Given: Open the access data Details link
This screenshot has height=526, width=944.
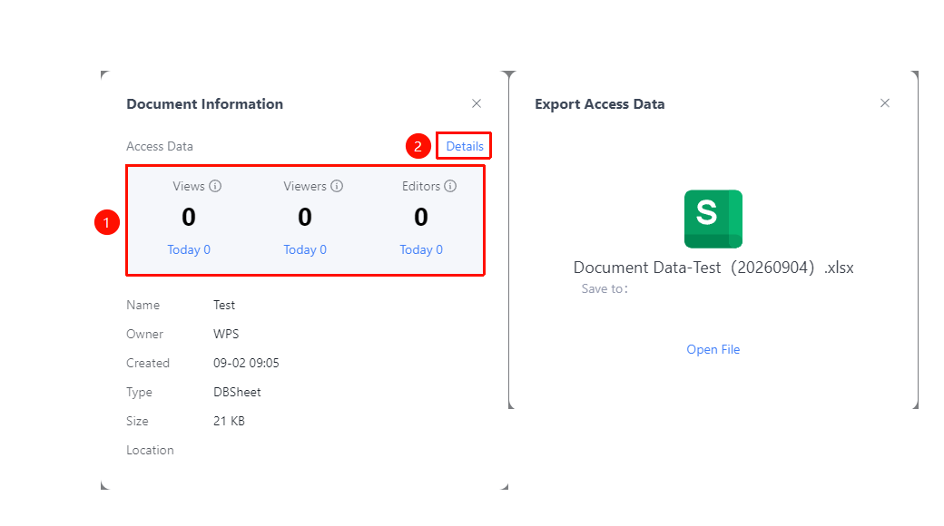Looking at the screenshot, I should click(x=465, y=146).
